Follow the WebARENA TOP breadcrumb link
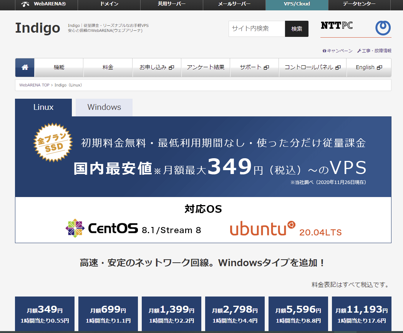 tap(34, 85)
